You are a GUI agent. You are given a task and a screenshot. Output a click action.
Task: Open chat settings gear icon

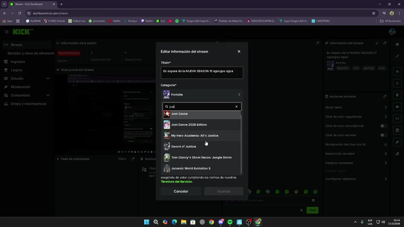tap(301, 210)
